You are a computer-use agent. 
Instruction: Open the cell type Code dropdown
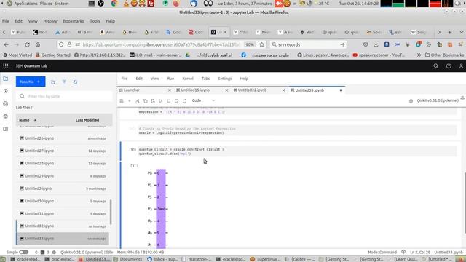pos(203,100)
